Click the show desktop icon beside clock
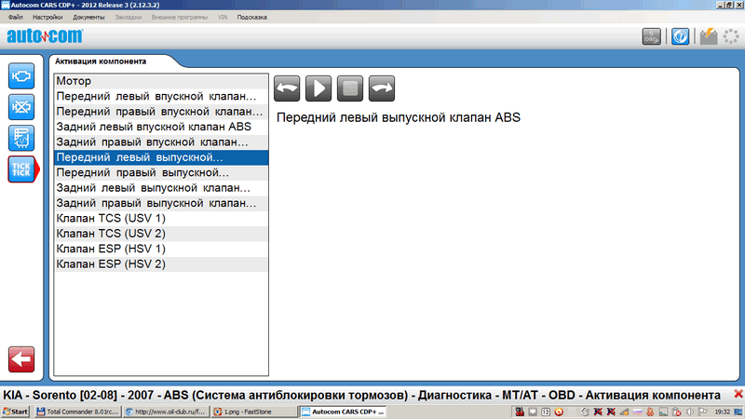This screenshot has width=745, height=419. [738, 412]
